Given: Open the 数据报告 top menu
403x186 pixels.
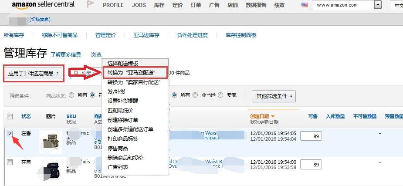Looking at the screenshot, I should point(256,5).
